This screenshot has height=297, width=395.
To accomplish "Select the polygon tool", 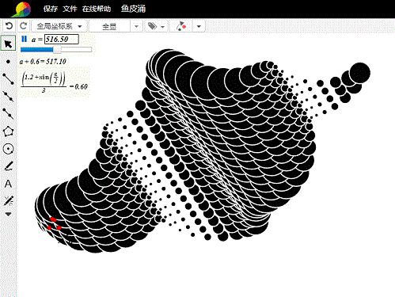I will [x=8, y=131].
